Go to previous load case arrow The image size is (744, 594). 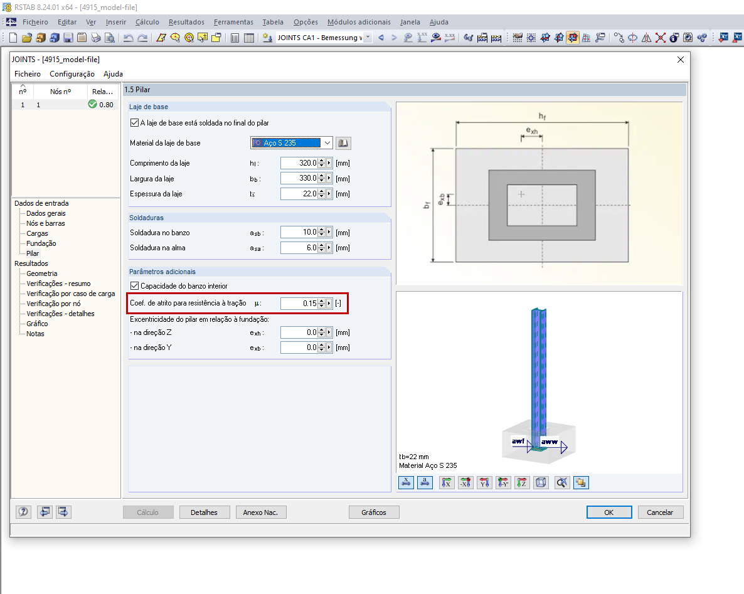point(381,38)
